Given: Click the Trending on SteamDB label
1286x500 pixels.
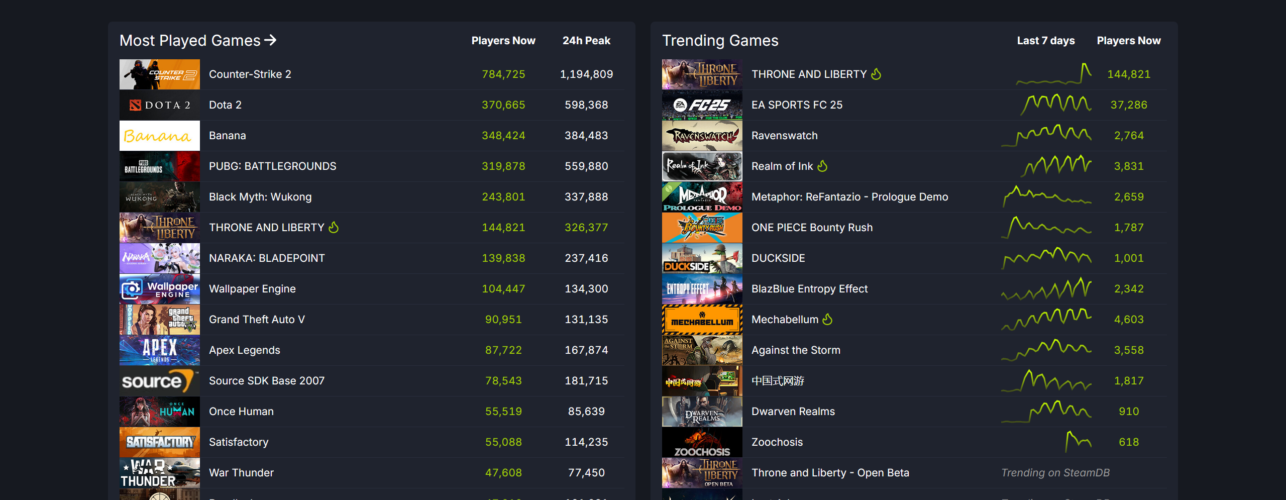Looking at the screenshot, I should click(x=1055, y=473).
